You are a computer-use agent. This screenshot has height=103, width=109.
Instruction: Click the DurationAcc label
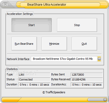pyautogui.click(x=59, y=84)
